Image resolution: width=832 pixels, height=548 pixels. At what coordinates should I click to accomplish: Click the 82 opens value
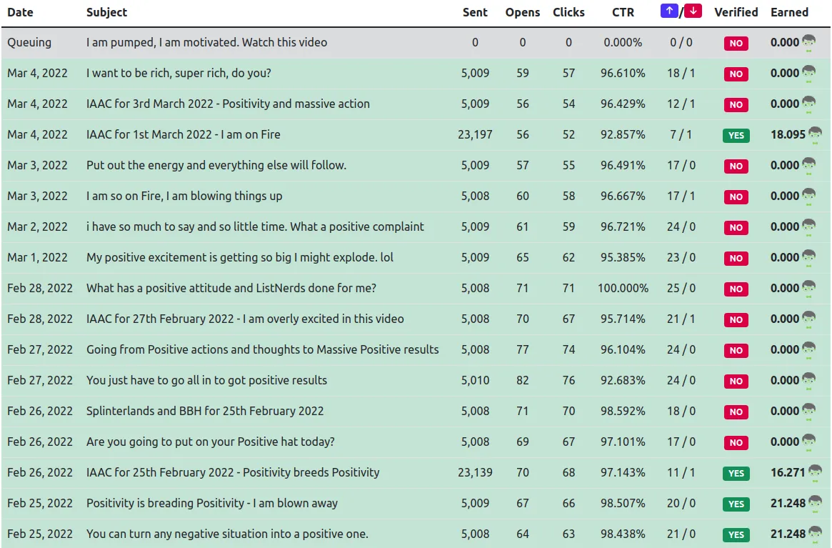pyautogui.click(x=523, y=381)
